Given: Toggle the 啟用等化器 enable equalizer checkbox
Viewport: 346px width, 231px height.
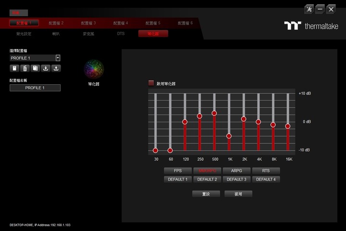Looking at the screenshot, I should click(x=151, y=83).
